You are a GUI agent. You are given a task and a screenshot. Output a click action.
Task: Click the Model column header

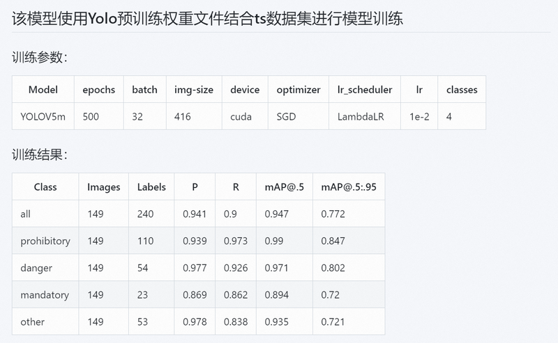pos(43,90)
